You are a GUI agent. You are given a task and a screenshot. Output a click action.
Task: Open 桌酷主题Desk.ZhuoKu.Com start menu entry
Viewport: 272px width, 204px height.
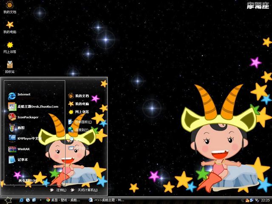(x=33, y=106)
